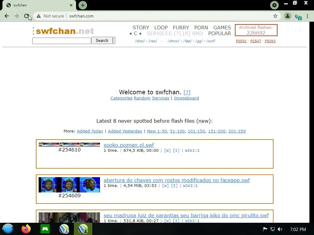
Task: Open the 51-100 list
Action: [177, 131]
